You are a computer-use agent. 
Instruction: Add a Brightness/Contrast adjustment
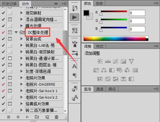coord(100,61)
